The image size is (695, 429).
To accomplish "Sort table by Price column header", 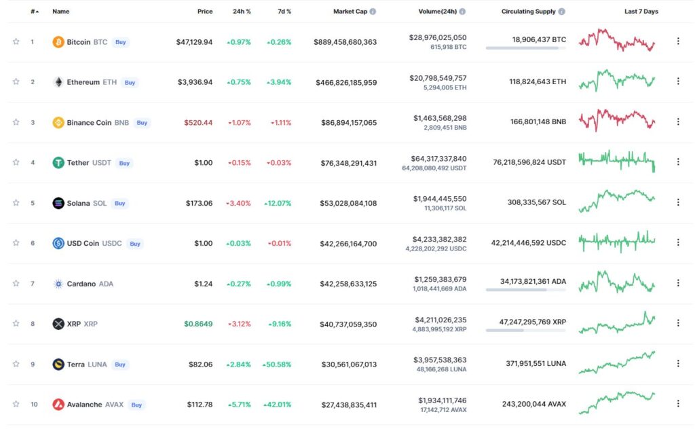I will (205, 12).
